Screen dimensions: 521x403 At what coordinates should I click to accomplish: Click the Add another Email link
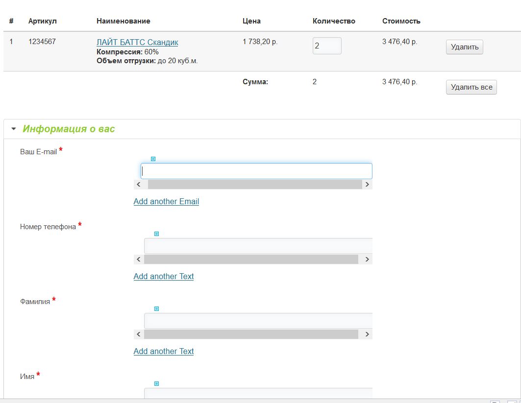[x=166, y=202]
